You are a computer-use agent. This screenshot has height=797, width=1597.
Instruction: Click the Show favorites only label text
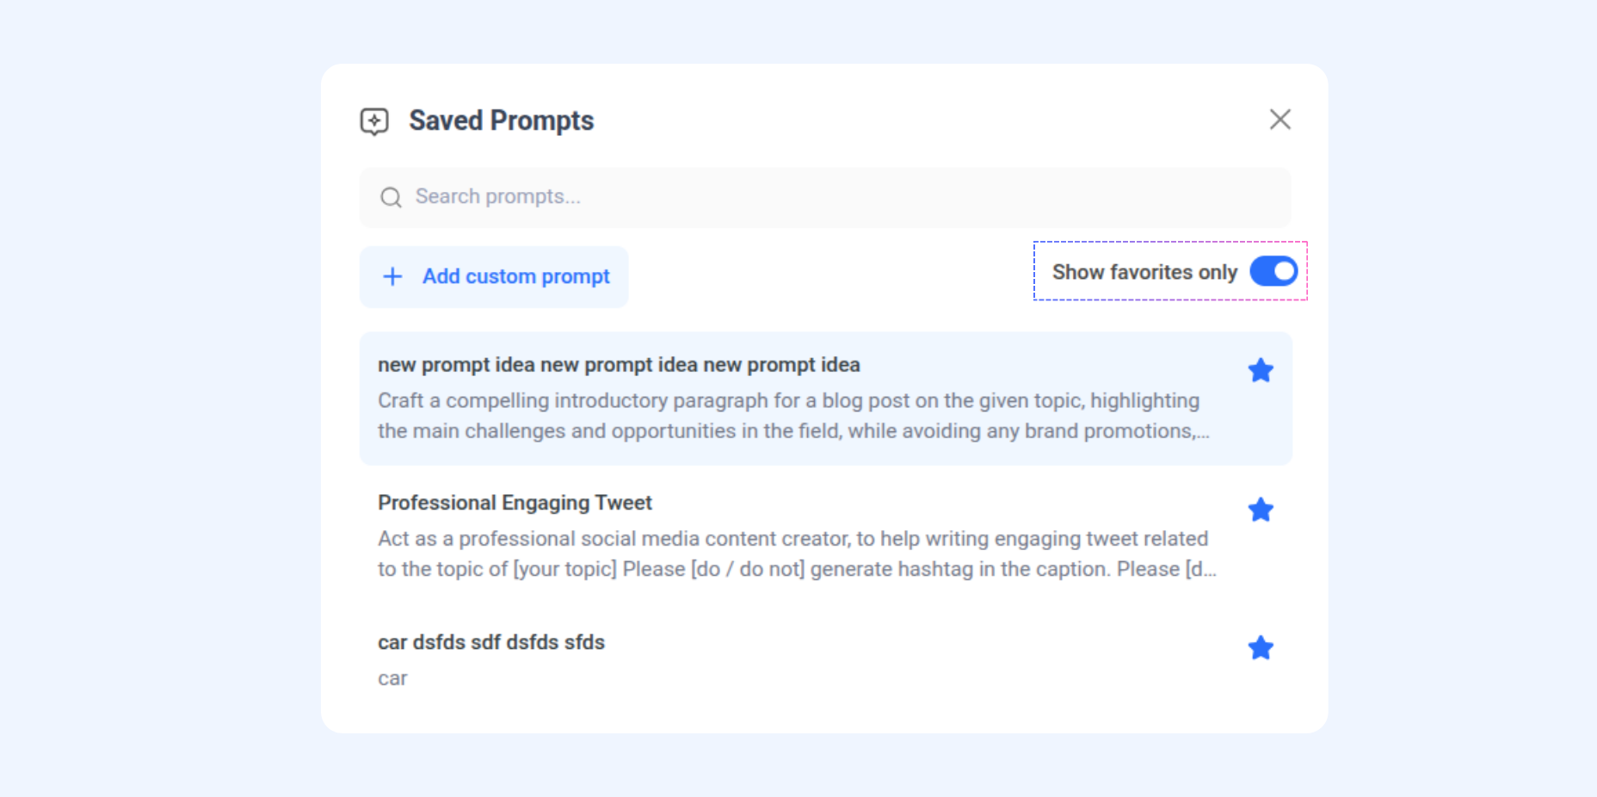pos(1144,272)
